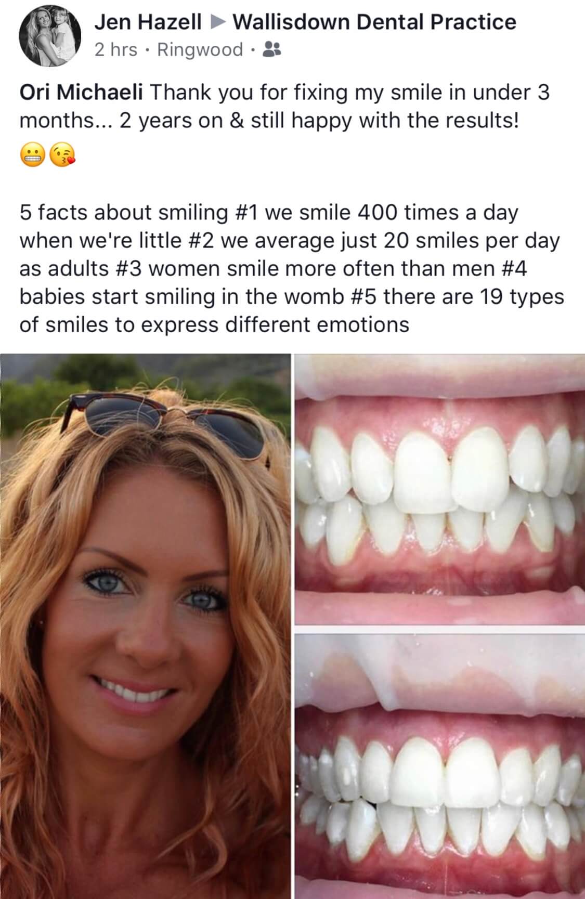Open the Wallisdown Dental Practice page

[x=374, y=21]
